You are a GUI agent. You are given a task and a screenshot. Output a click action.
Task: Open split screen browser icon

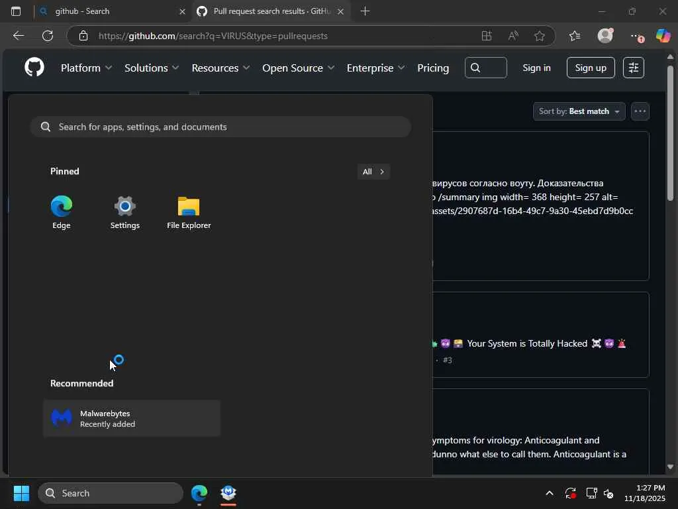coord(487,36)
